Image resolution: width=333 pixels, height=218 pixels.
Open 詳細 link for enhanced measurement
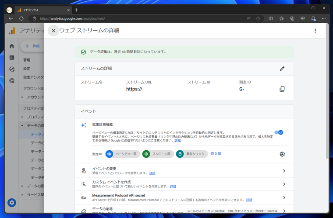click(x=177, y=141)
